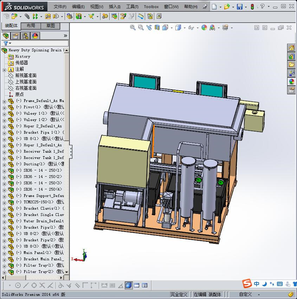Image resolution: width=297 pixels, height=299 pixels.
Task: Click the 自定义 status bar button
Action: [x=245, y=294]
